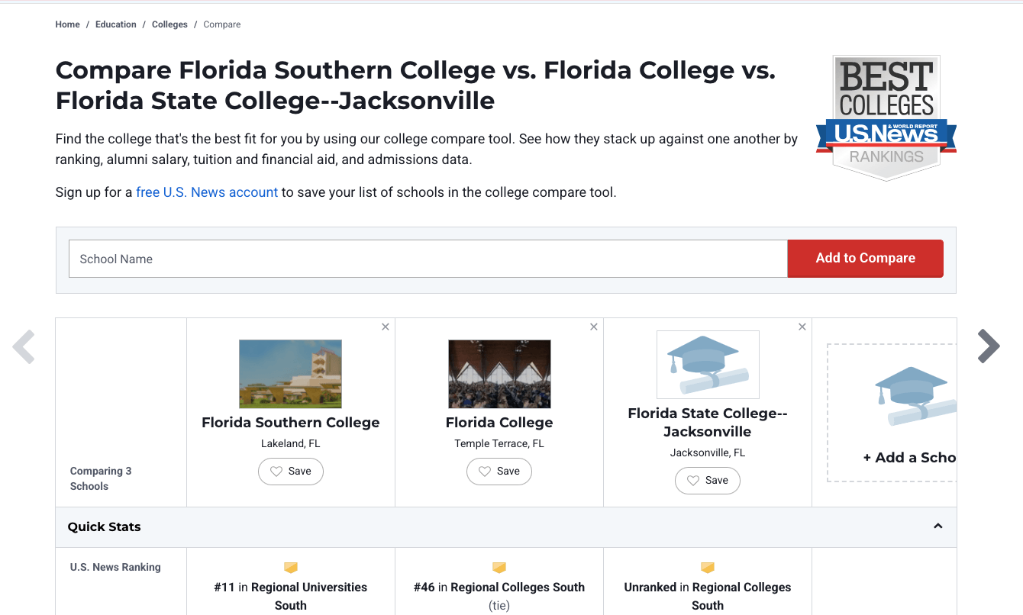The image size is (1023, 615).
Task: Save Florida State College--Jacksonville to list
Action: 708,481
